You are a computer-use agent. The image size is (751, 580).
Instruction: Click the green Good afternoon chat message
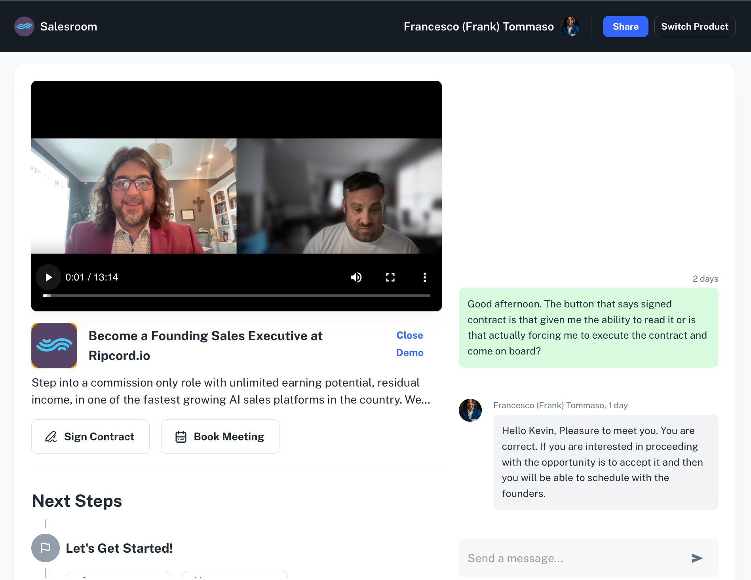coord(589,328)
